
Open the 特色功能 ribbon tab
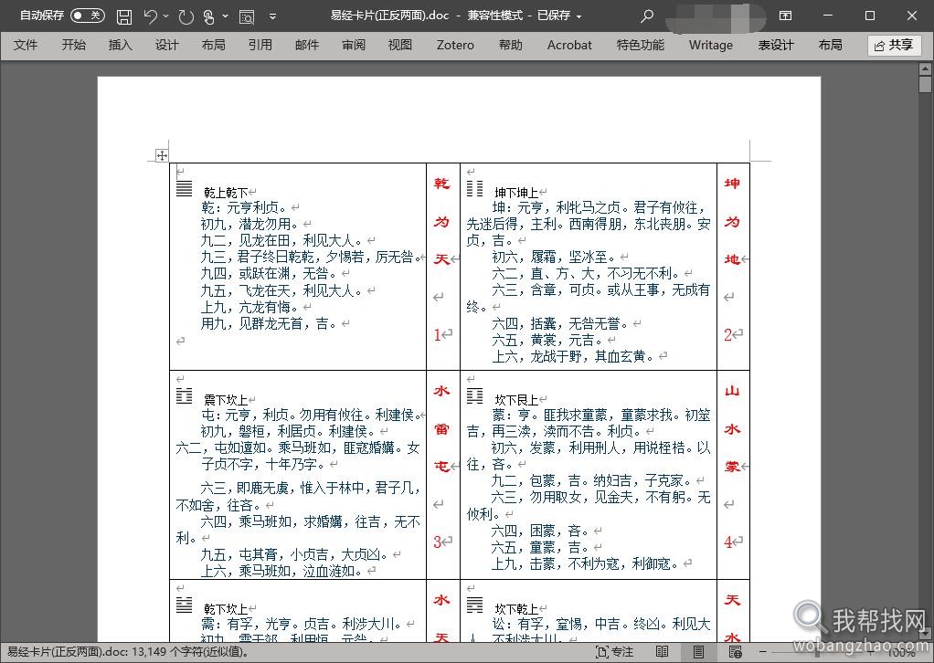[x=641, y=46]
